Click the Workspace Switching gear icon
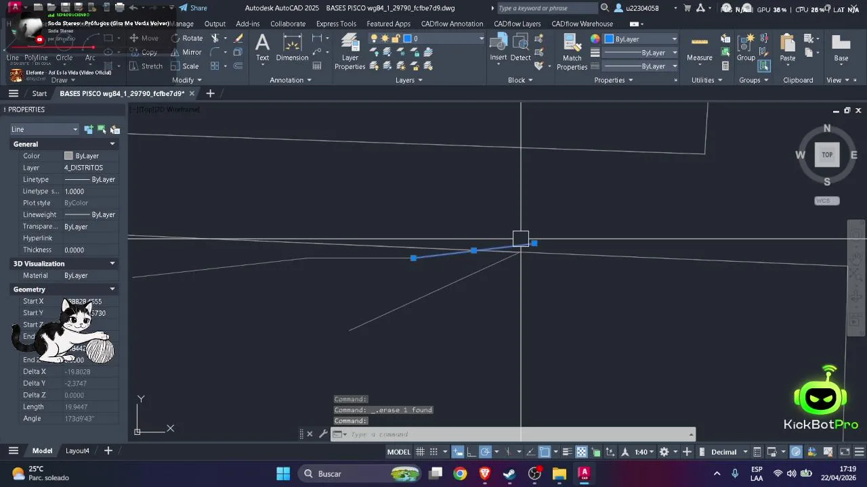 664,452
